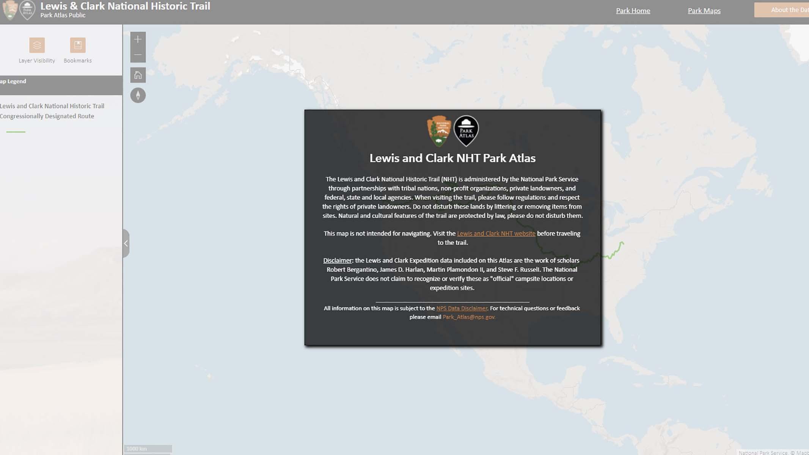The height and width of the screenshot is (455, 809).
Task: Click the 1000 km scale bar
Action: click(x=148, y=449)
